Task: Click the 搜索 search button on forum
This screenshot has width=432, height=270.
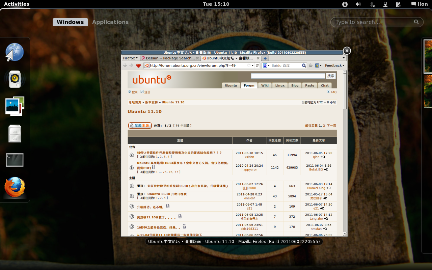Action: coord(331,76)
